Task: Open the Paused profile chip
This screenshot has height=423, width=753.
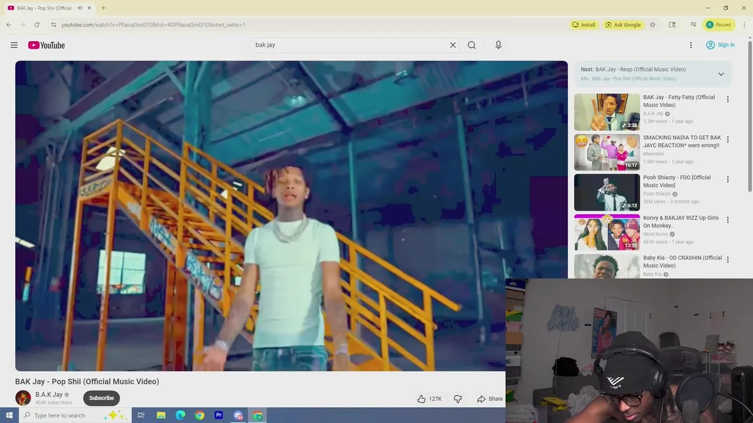Action: [718, 25]
